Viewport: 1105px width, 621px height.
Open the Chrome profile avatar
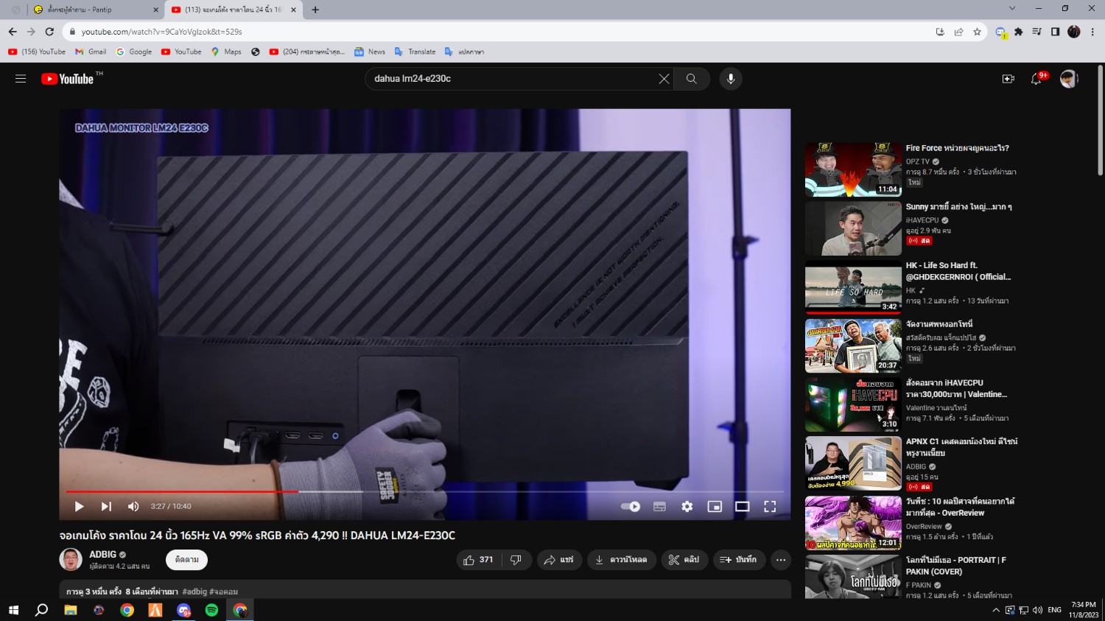coord(1074,32)
